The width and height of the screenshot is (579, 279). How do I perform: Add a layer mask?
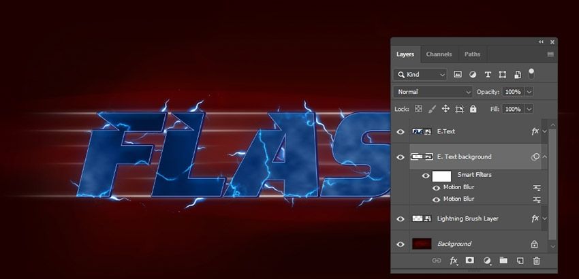pyautogui.click(x=469, y=261)
